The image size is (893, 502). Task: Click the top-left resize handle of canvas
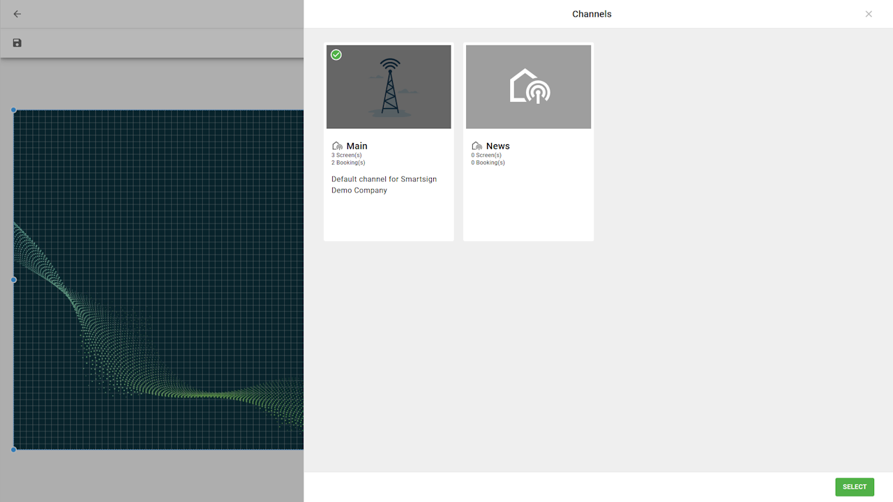click(x=13, y=110)
